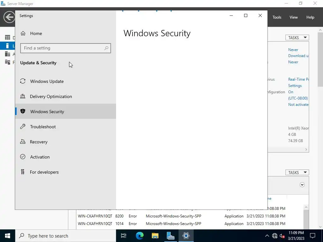Open View menu in Server Manager

point(293,17)
